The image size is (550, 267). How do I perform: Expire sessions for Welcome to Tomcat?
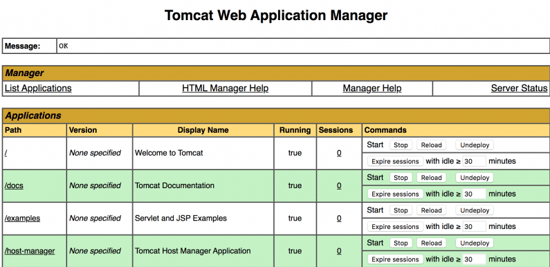(395, 161)
